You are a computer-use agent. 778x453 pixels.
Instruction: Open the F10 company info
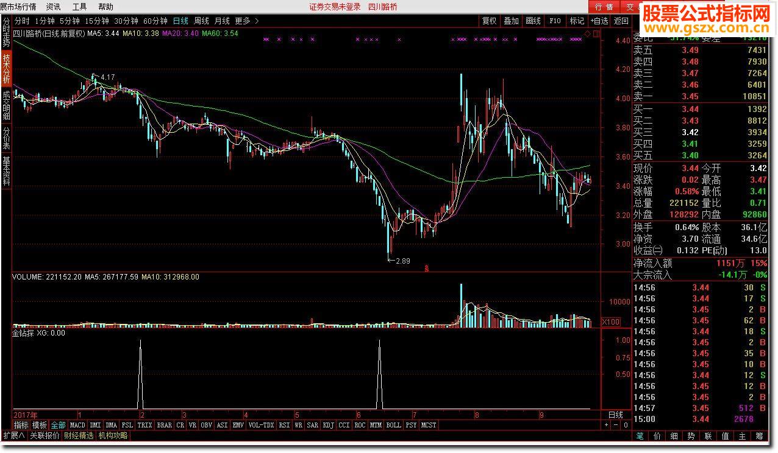click(555, 21)
